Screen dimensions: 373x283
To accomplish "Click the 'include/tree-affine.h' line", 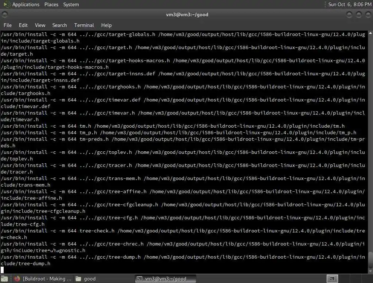I will pyautogui.click(x=31, y=198).
